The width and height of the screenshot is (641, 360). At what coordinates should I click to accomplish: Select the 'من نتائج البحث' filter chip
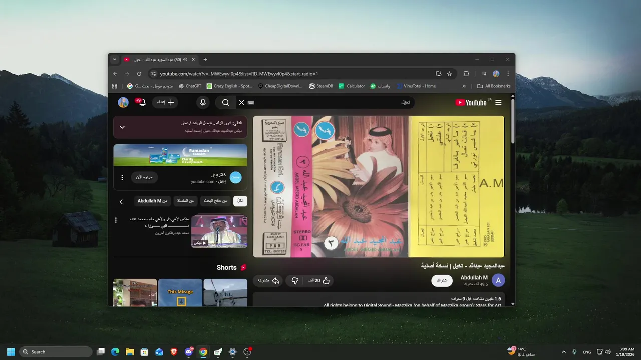click(215, 201)
